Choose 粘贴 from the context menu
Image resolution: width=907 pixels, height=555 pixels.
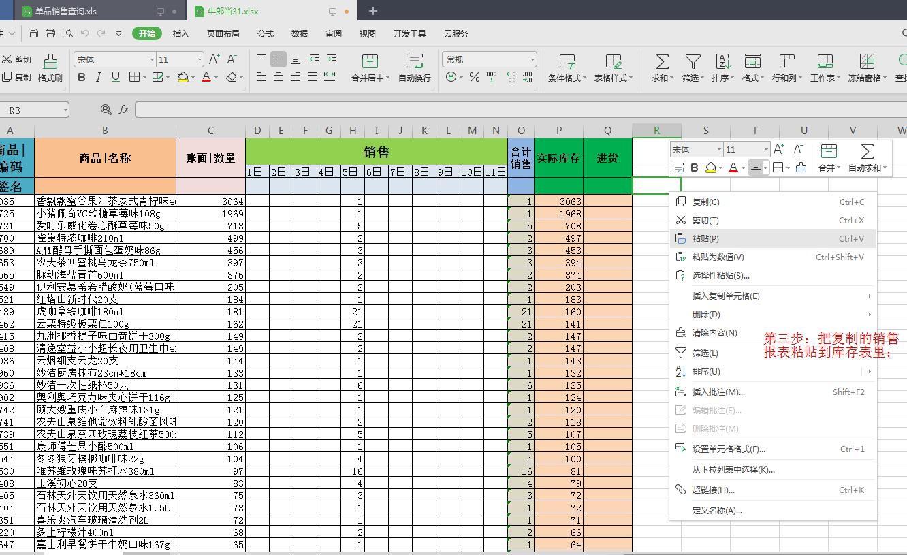point(705,238)
